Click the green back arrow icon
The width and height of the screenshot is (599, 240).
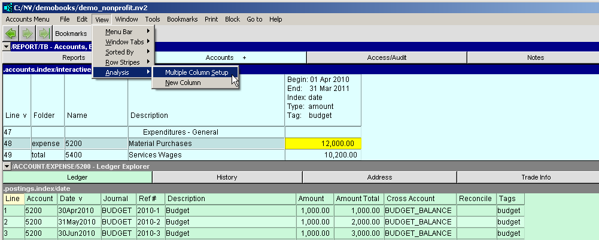(x=11, y=34)
